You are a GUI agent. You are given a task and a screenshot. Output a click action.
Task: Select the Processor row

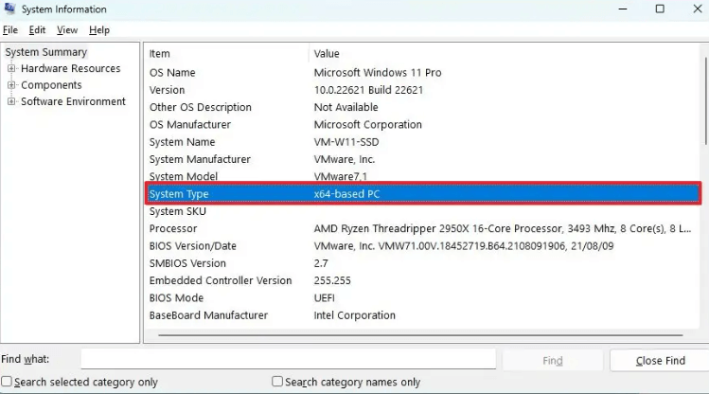pyautogui.click(x=422, y=228)
